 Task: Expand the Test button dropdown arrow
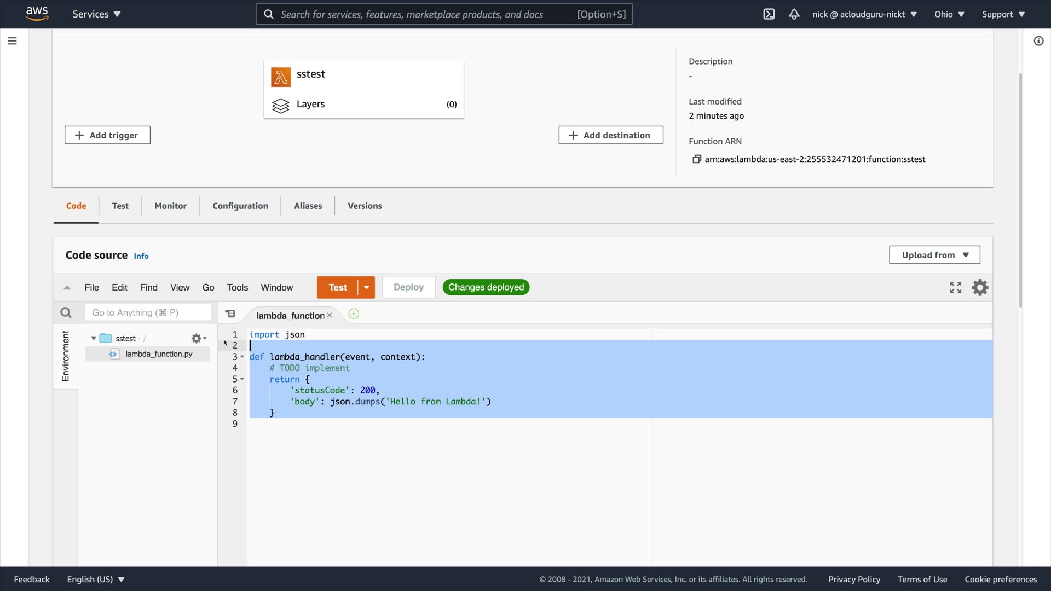[366, 287]
